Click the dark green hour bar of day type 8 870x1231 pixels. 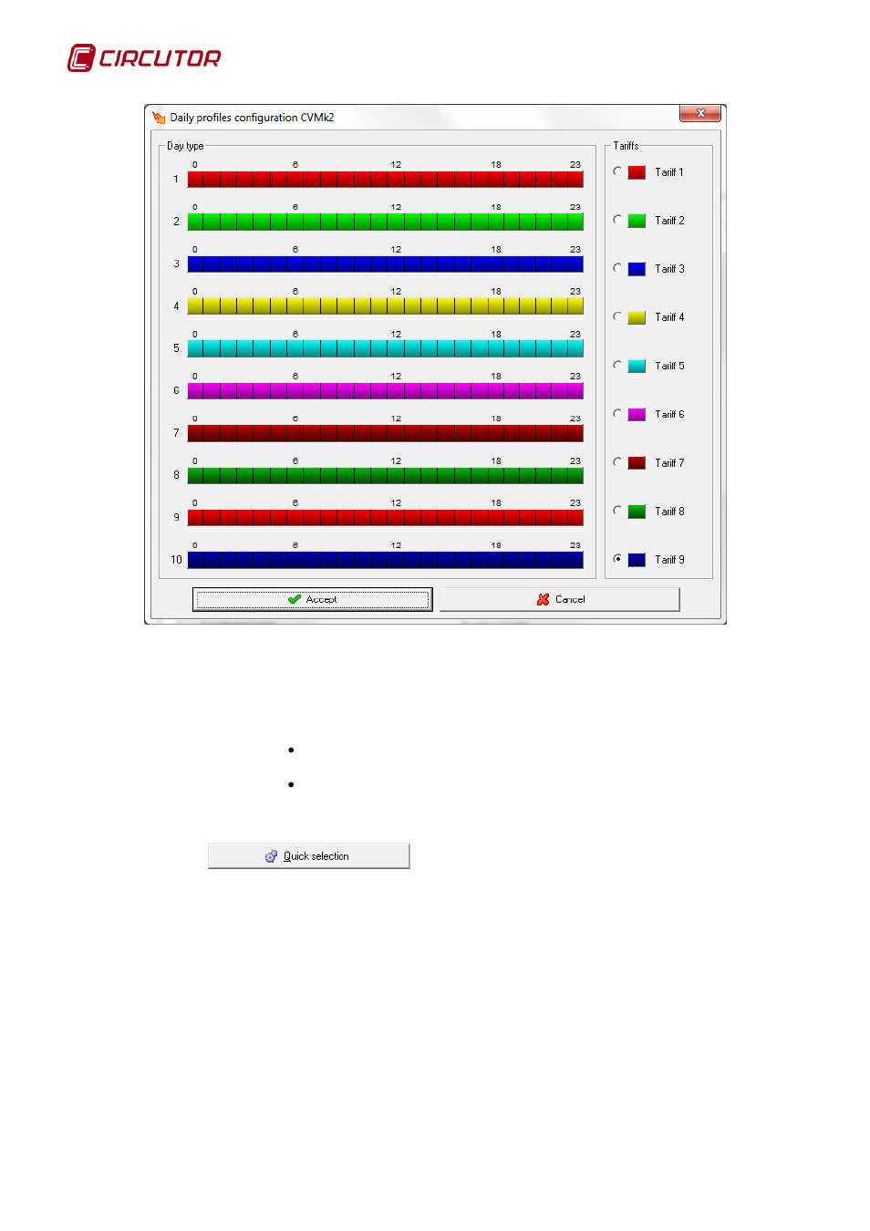click(x=385, y=475)
